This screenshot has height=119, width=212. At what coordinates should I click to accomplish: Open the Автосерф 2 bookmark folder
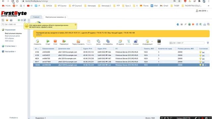(x=105, y=6)
